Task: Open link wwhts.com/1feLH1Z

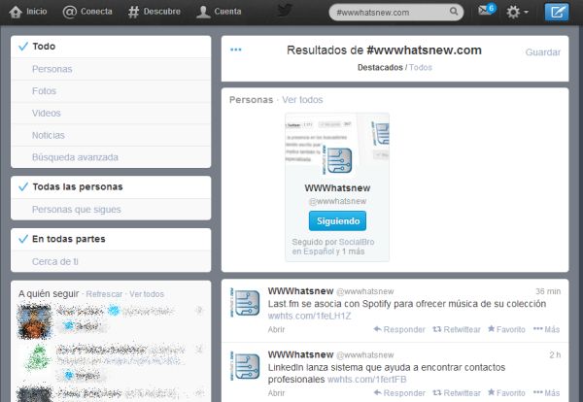Action: click(309, 317)
